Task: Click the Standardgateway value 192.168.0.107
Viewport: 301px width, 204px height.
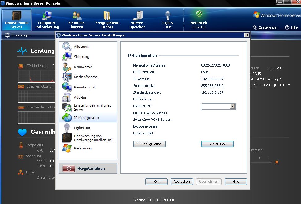Action: 212,92
